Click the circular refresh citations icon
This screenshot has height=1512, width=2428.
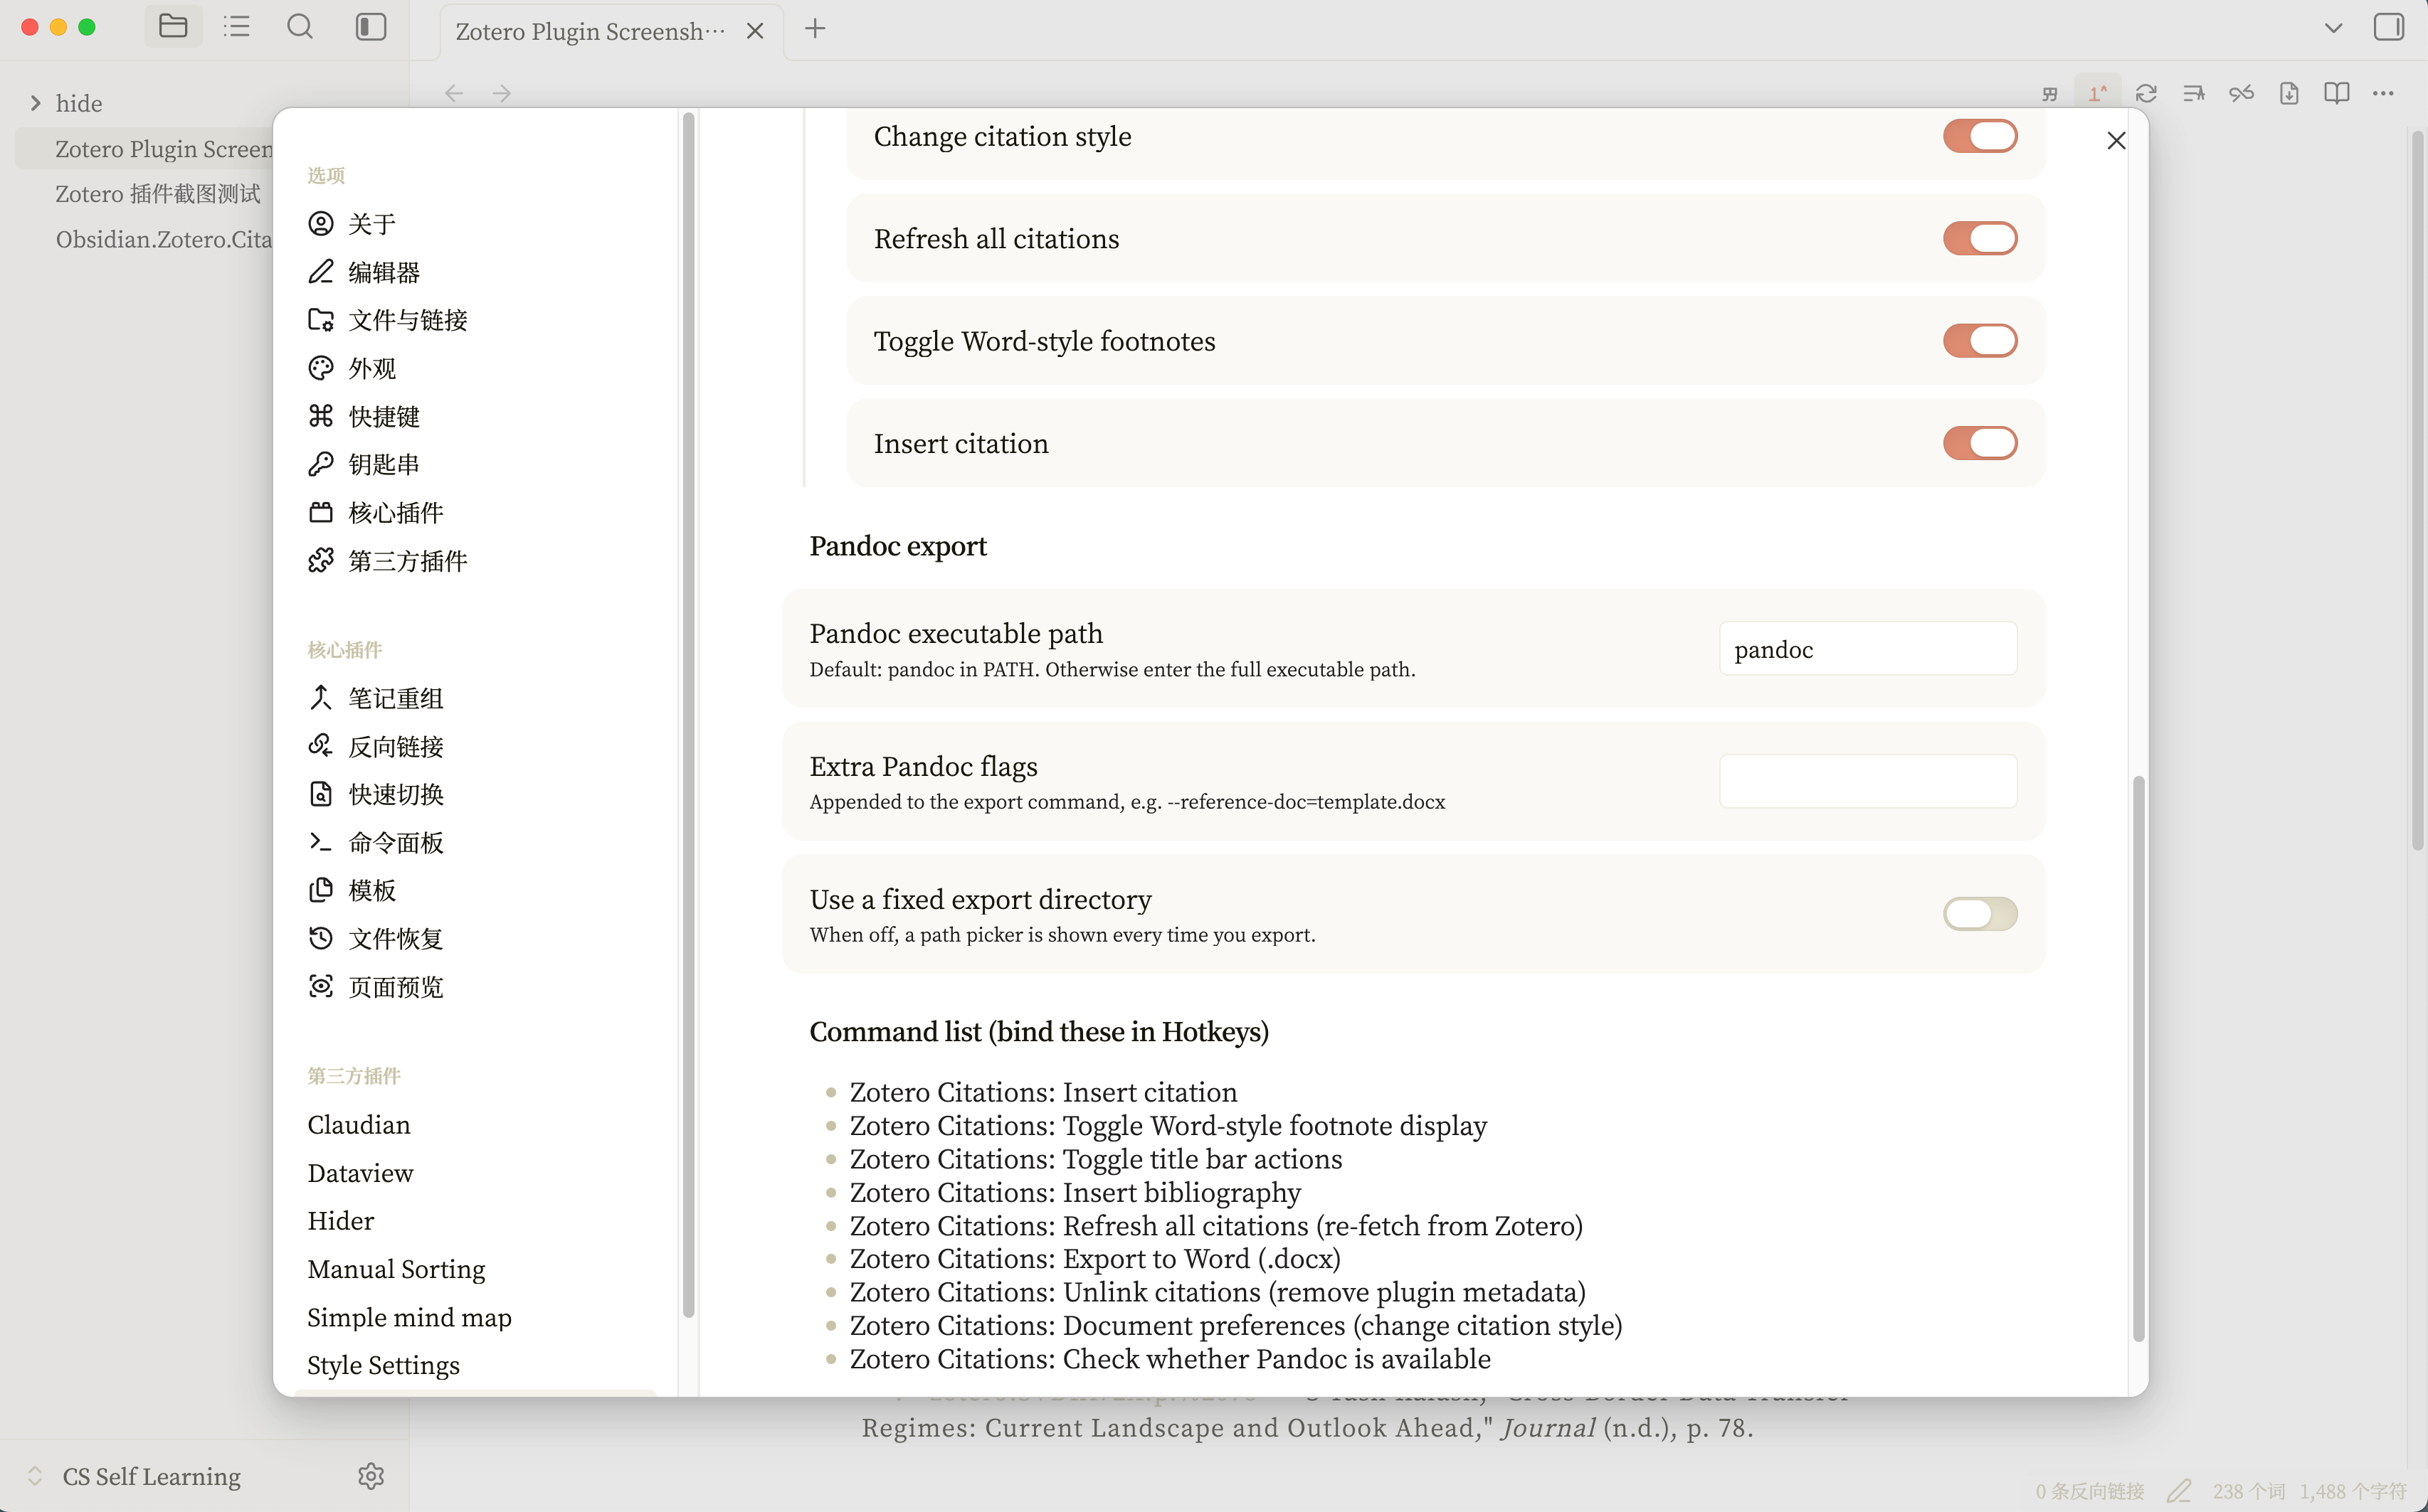click(2146, 93)
